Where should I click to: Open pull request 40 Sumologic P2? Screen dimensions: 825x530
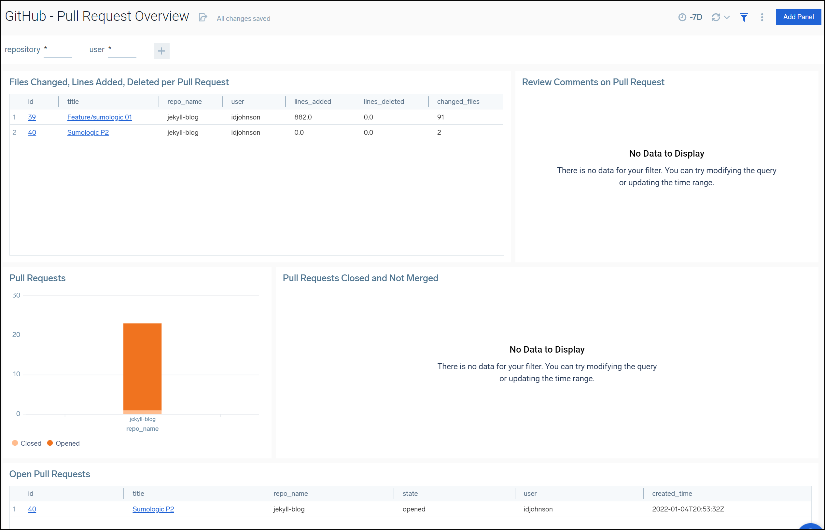click(154, 509)
